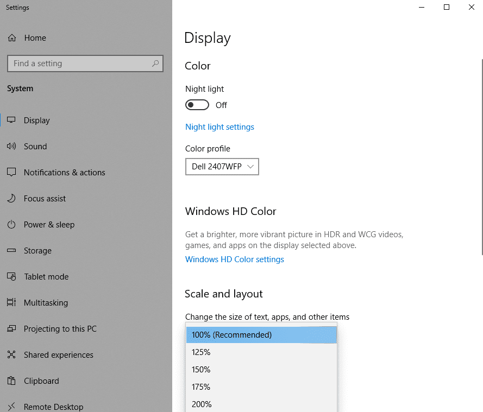Click the Multitasking icon
The image size is (483, 412).
click(11, 302)
